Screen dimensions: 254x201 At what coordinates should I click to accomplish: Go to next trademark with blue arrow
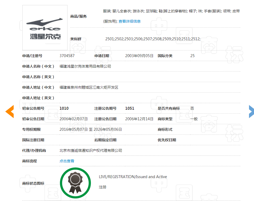pos(251,112)
